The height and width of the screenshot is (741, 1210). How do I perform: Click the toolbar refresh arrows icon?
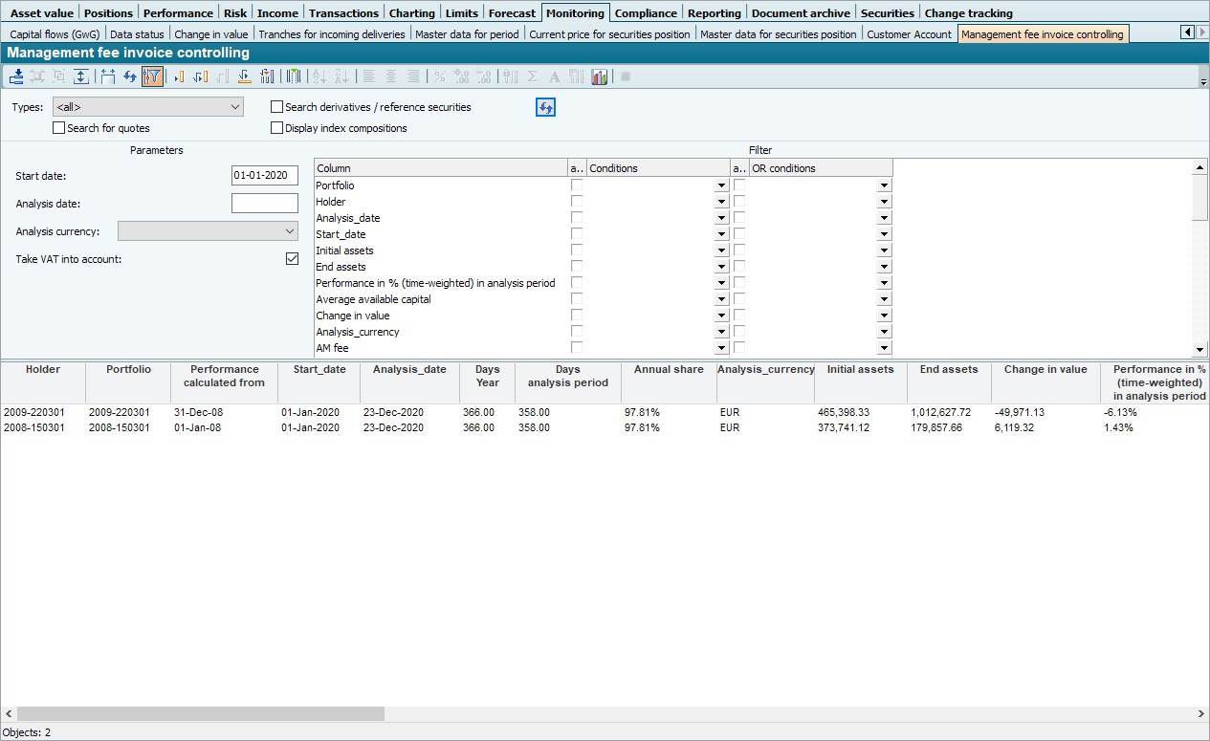pos(129,76)
